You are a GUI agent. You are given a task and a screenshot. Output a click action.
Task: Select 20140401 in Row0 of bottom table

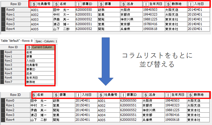(86, 101)
